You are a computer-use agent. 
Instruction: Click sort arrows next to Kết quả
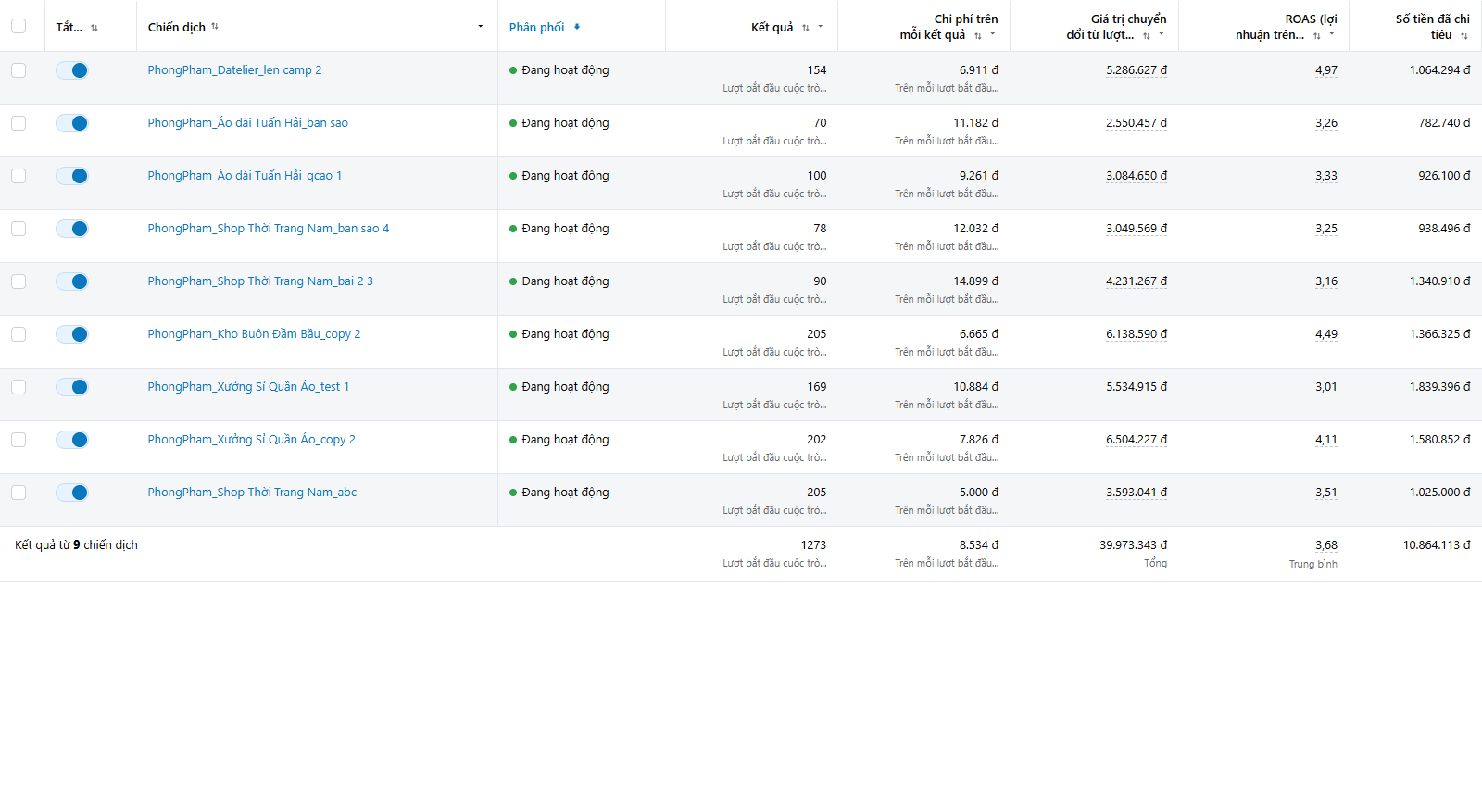[806, 28]
